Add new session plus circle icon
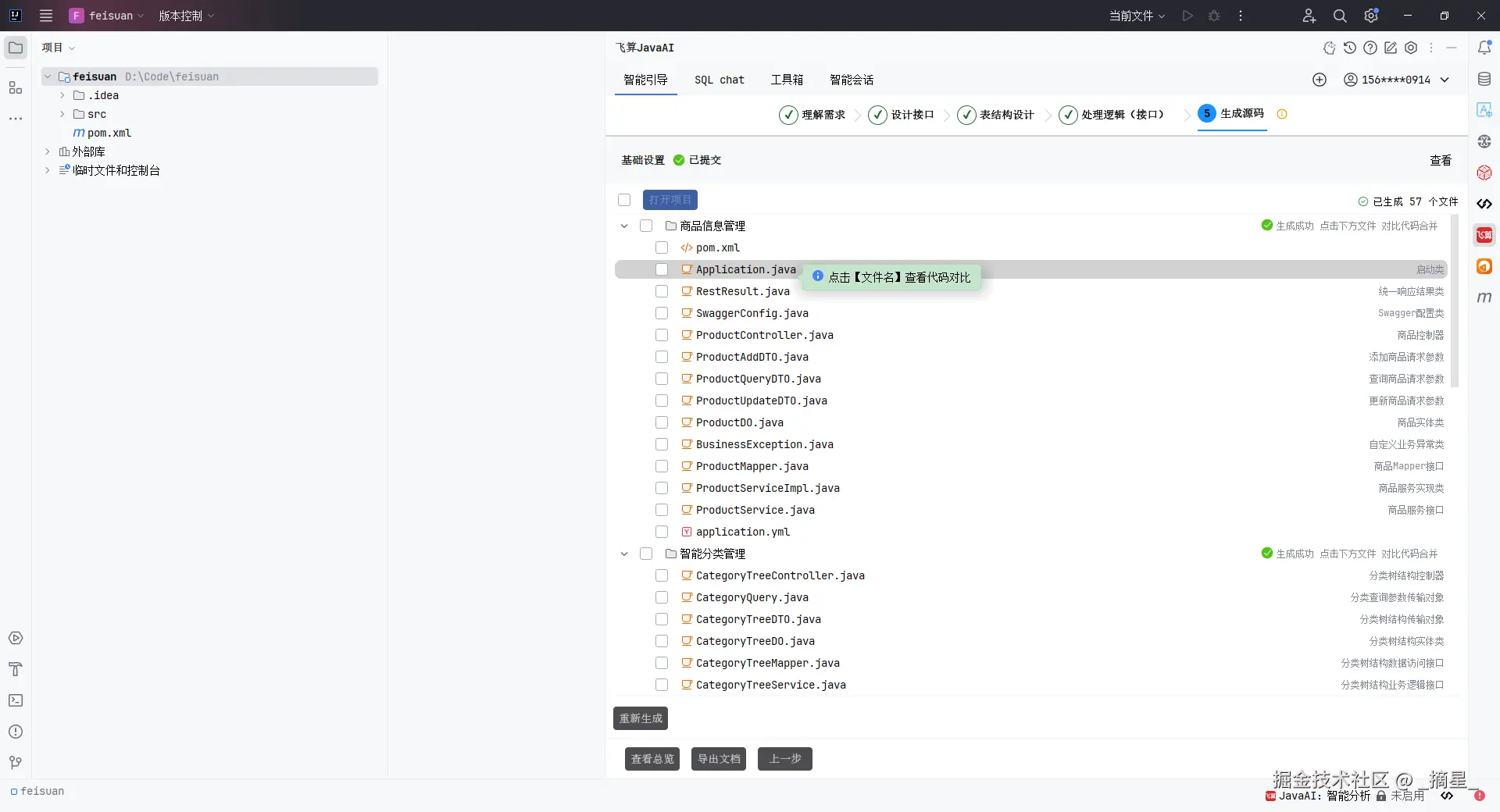The height and width of the screenshot is (812, 1500). (x=1320, y=80)
